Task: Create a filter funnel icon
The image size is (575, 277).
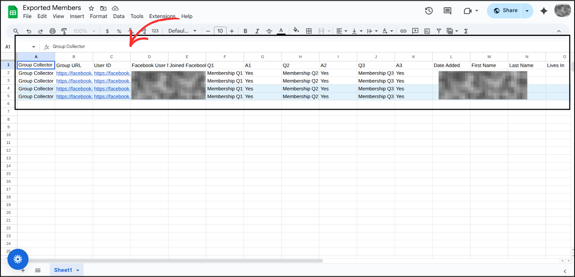Action: [439, 31]
